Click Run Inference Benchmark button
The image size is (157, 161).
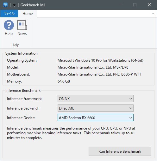pyautogui.click(x=120, y=151)
